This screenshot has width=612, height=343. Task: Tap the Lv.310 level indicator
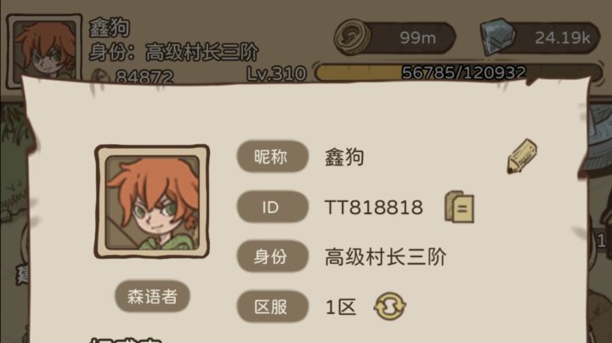click(276, 73)
